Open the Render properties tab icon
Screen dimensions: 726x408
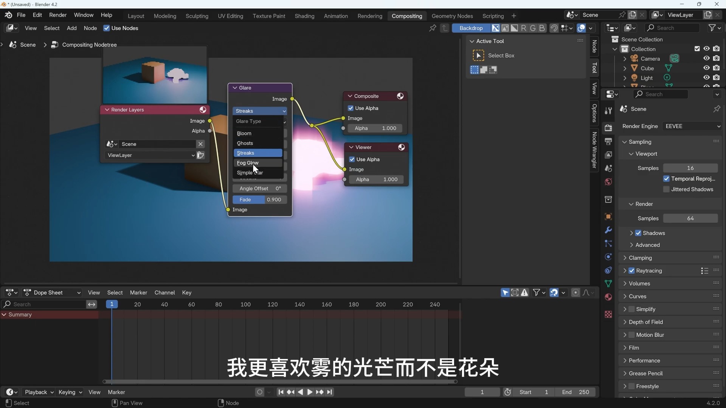(x=608, y=128)
